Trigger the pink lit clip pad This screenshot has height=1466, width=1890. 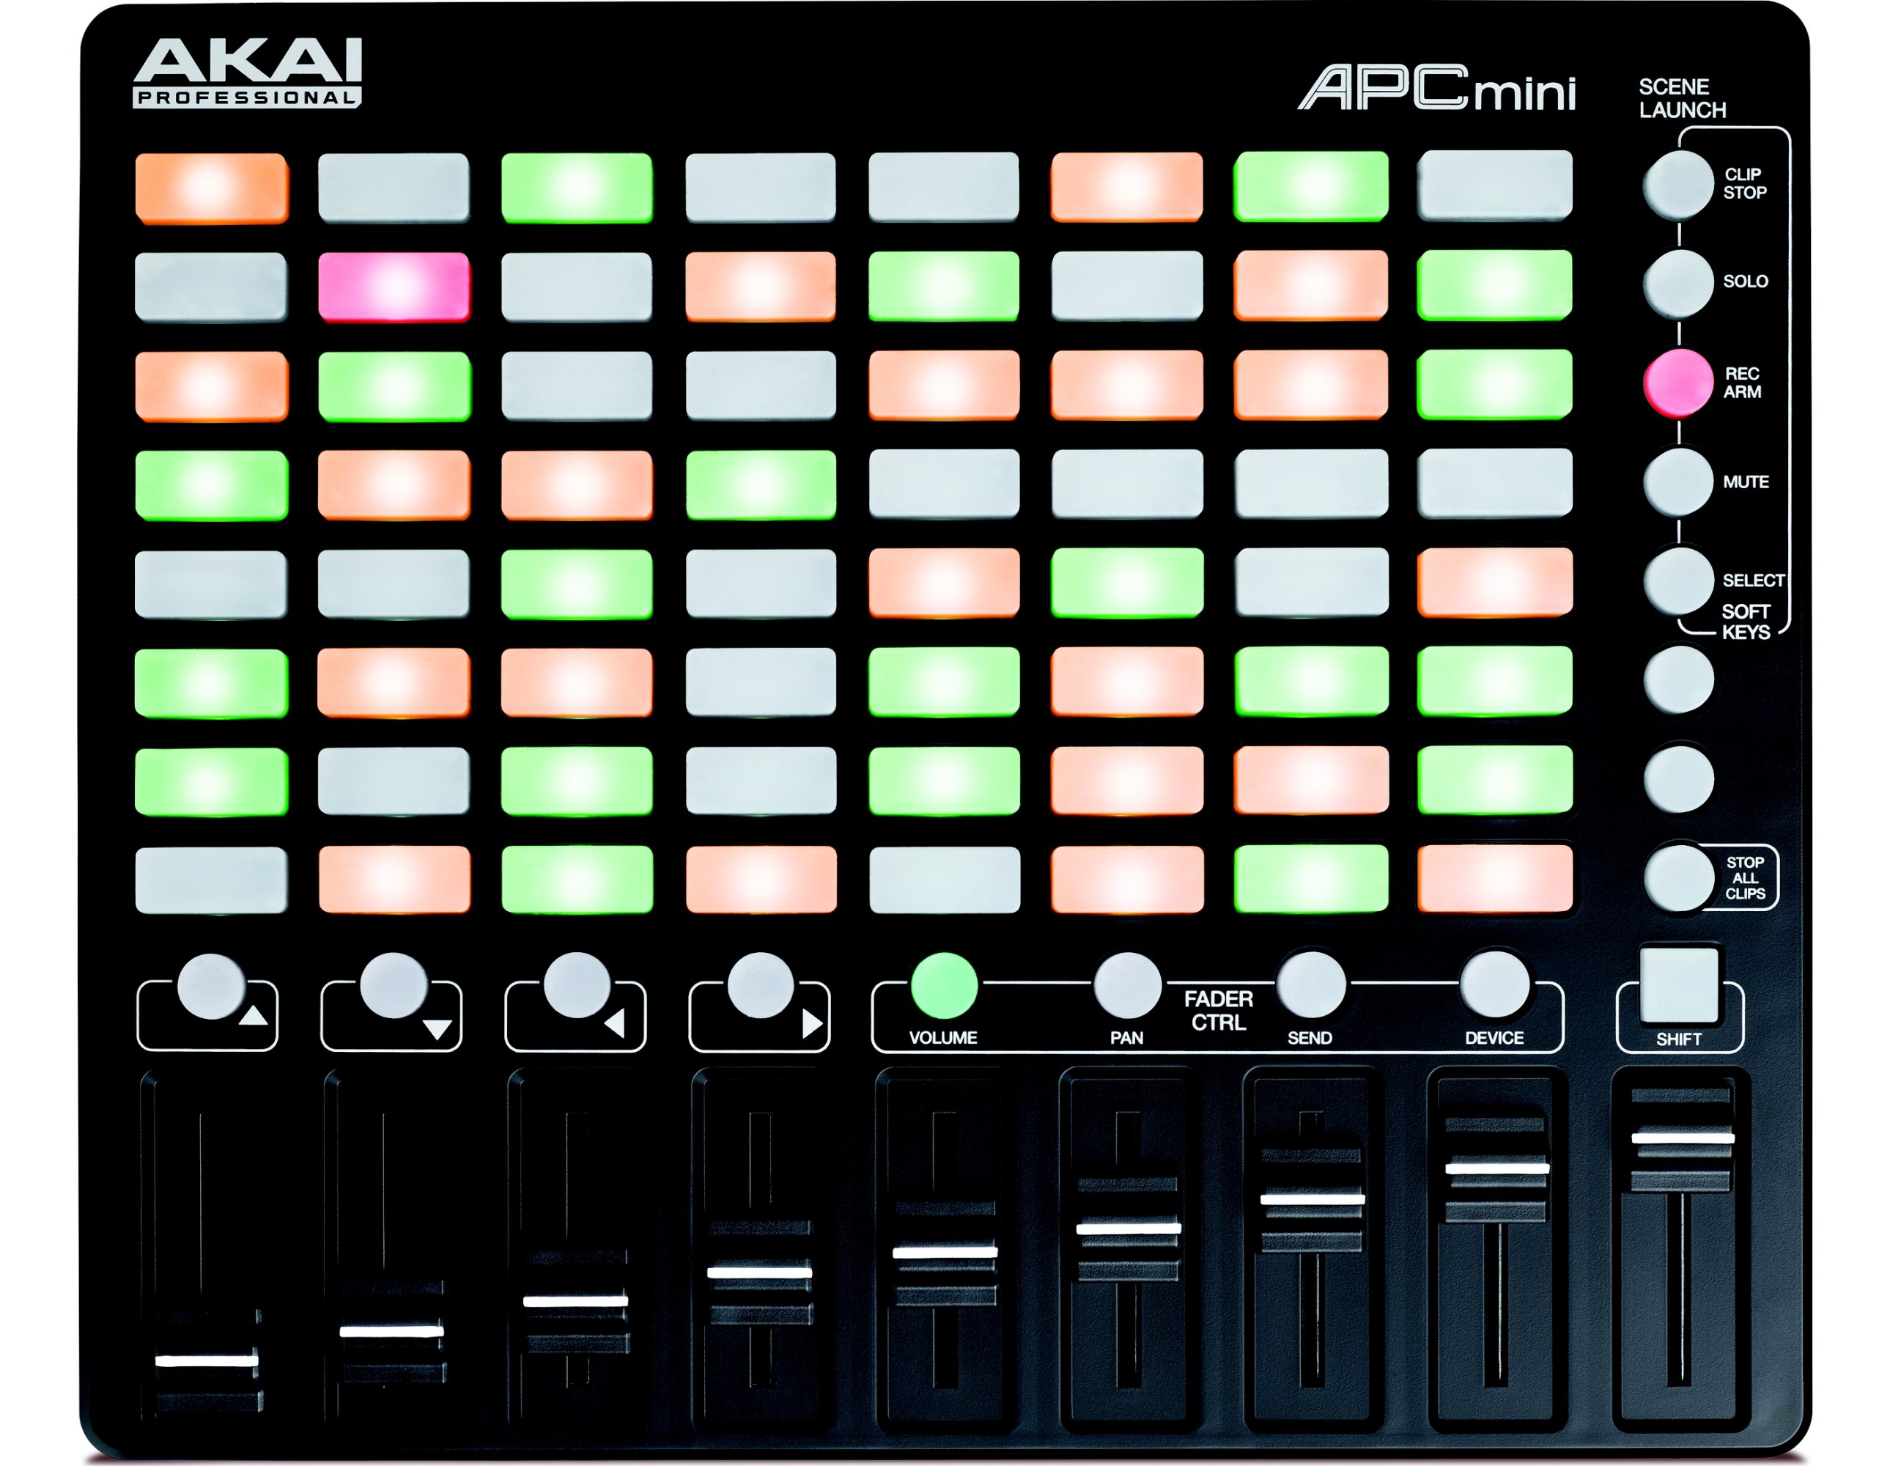pos(394,287)
